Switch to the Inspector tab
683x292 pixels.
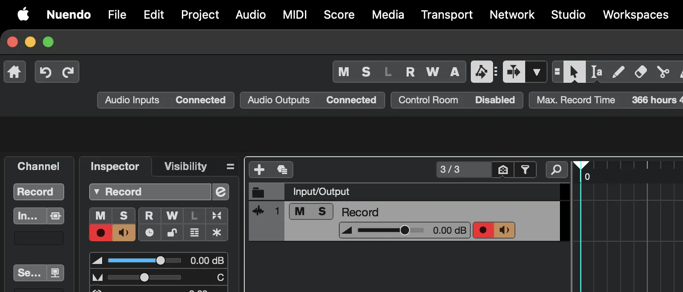(115, 166)
